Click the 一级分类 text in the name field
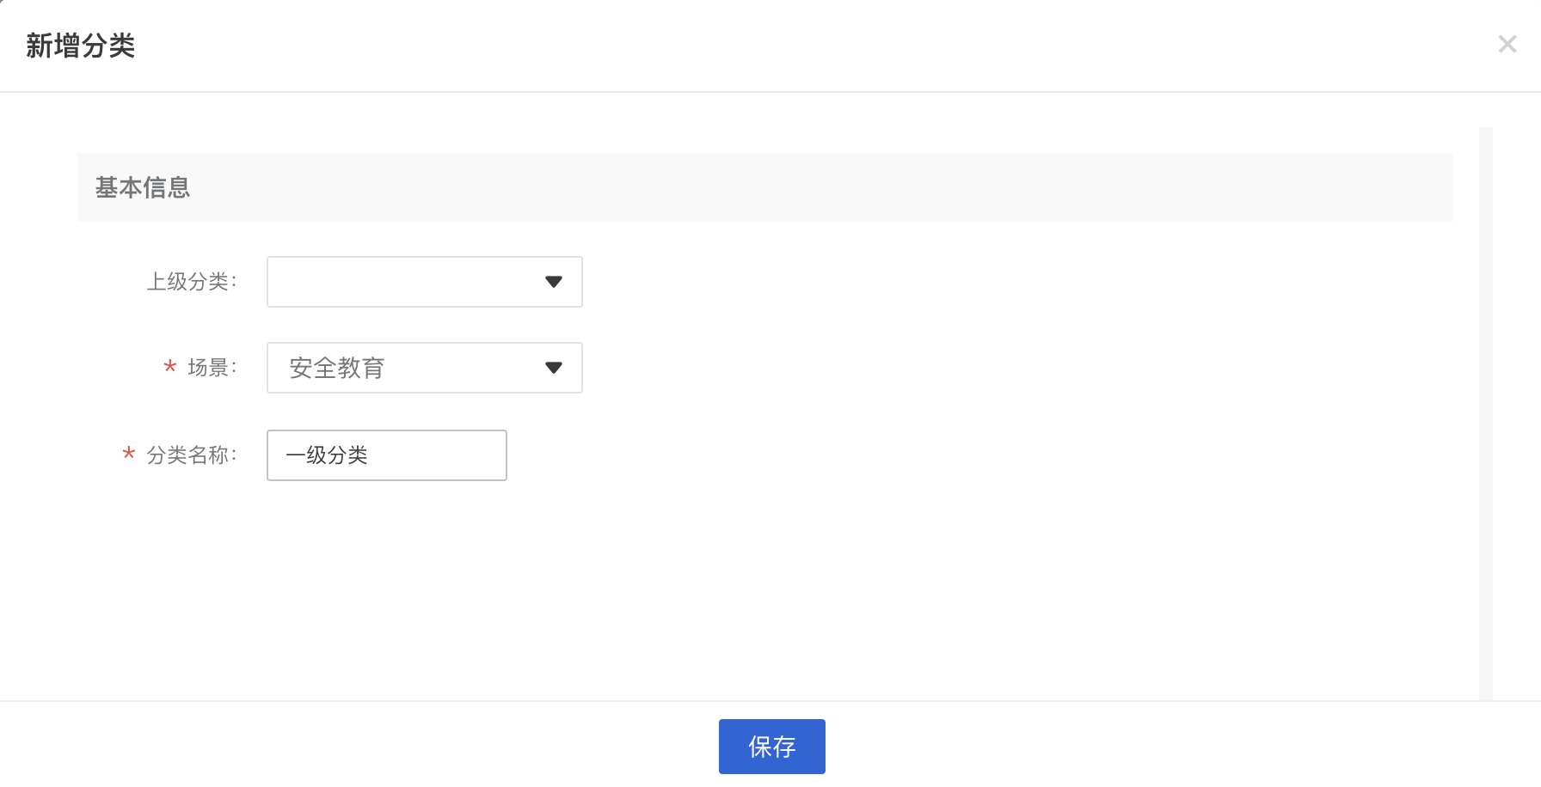 point(327,455)
